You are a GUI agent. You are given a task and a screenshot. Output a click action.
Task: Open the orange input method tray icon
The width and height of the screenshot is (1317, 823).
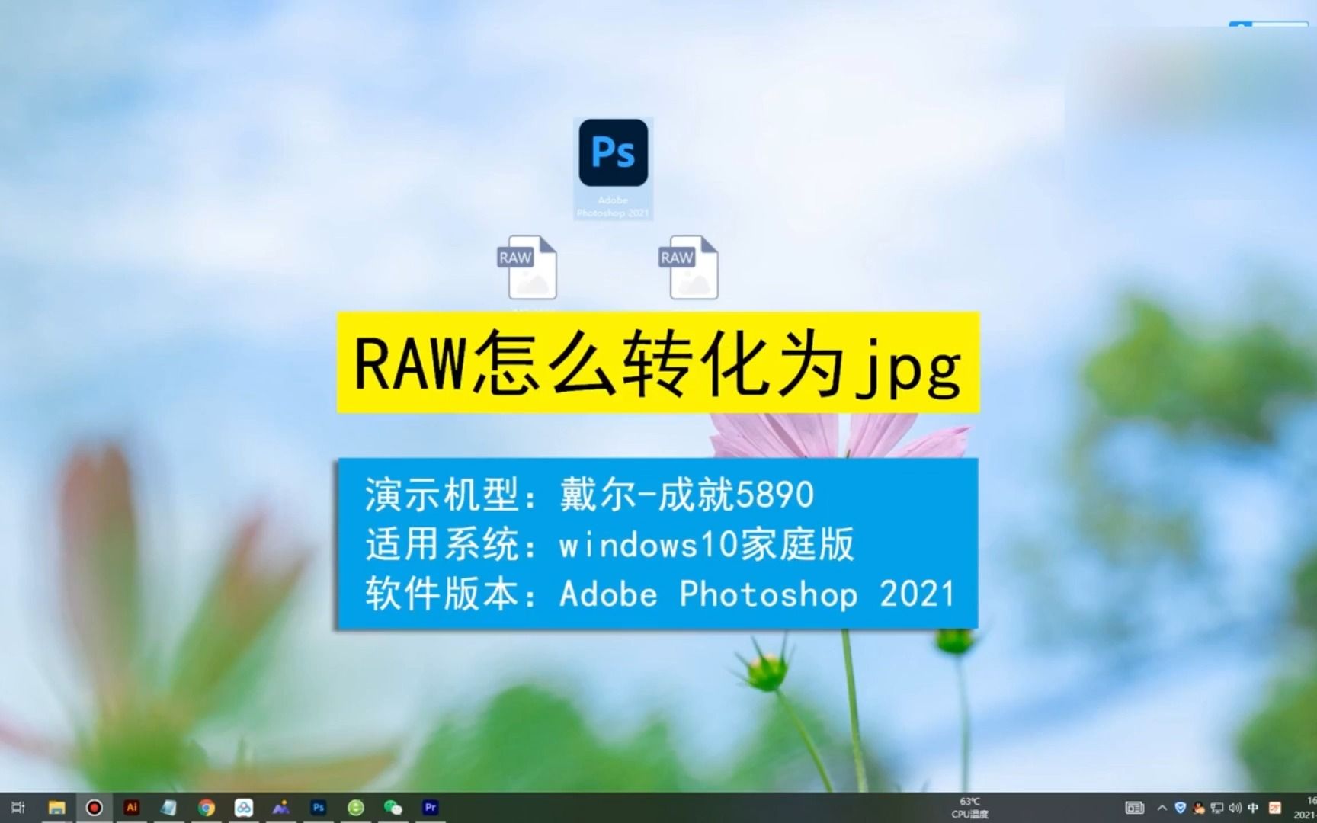[x=1274, y=808]
